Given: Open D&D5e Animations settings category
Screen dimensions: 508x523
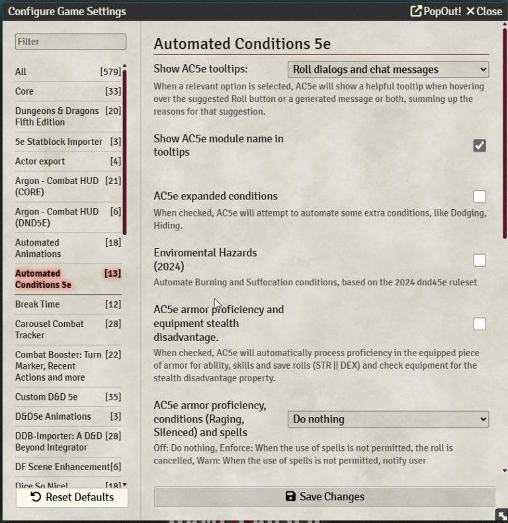Looking at the screenshot, I should [68, 416].
